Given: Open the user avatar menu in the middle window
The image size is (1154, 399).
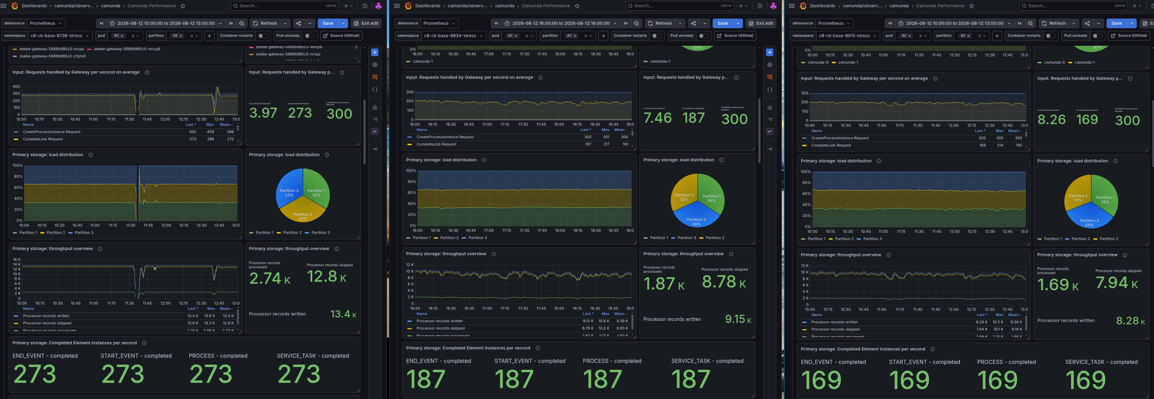Looking at the screenshot, I should click(x=773, y=6).
